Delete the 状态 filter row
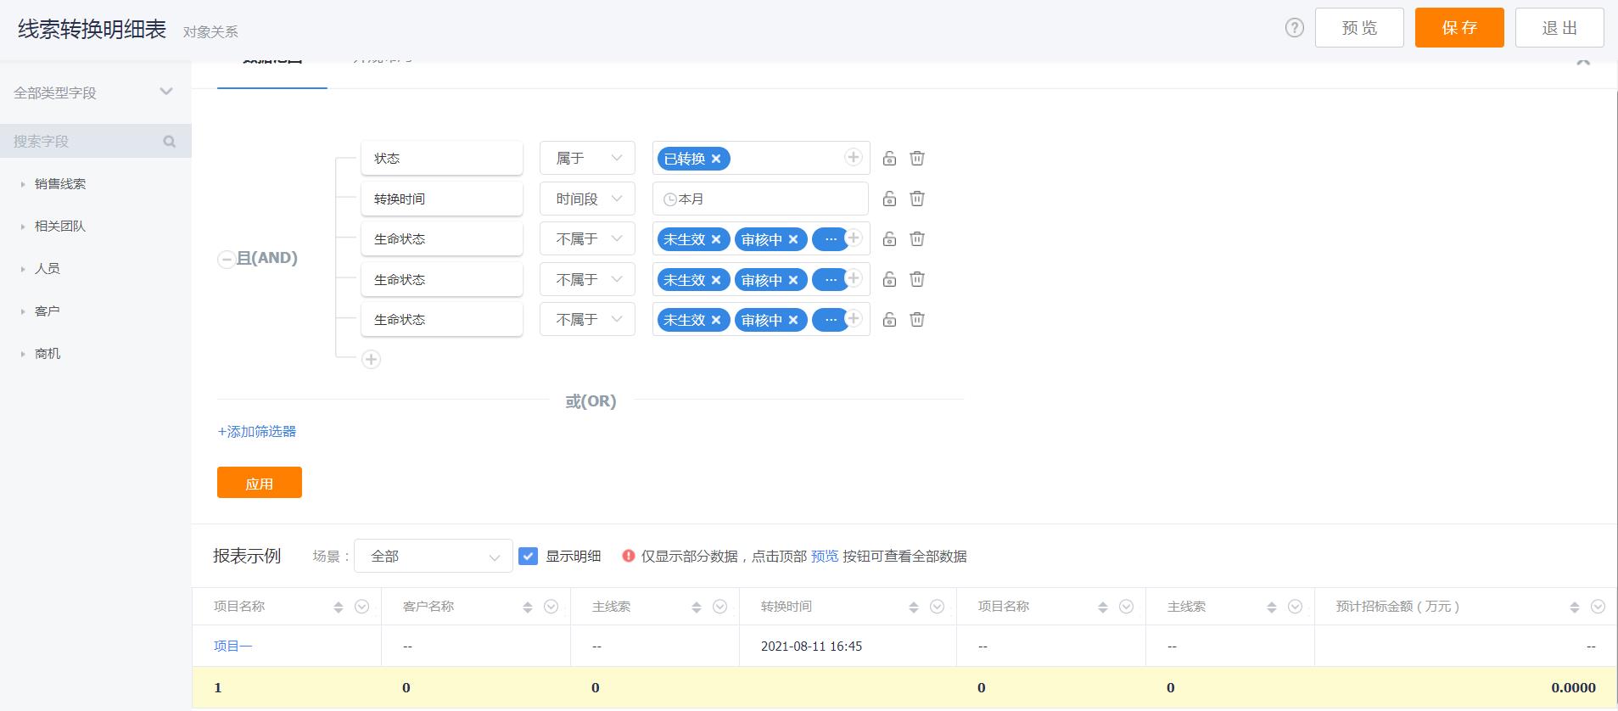The width and height of the screenshot is (1618, 711). [x=917, y=159]
